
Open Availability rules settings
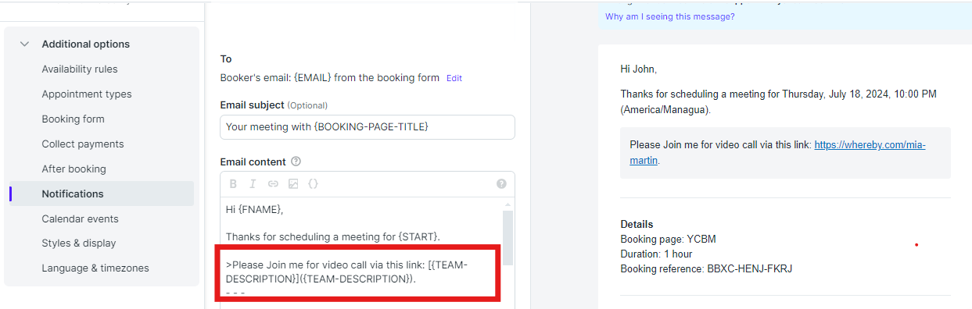pyautogui.click(x=80, y=69)
